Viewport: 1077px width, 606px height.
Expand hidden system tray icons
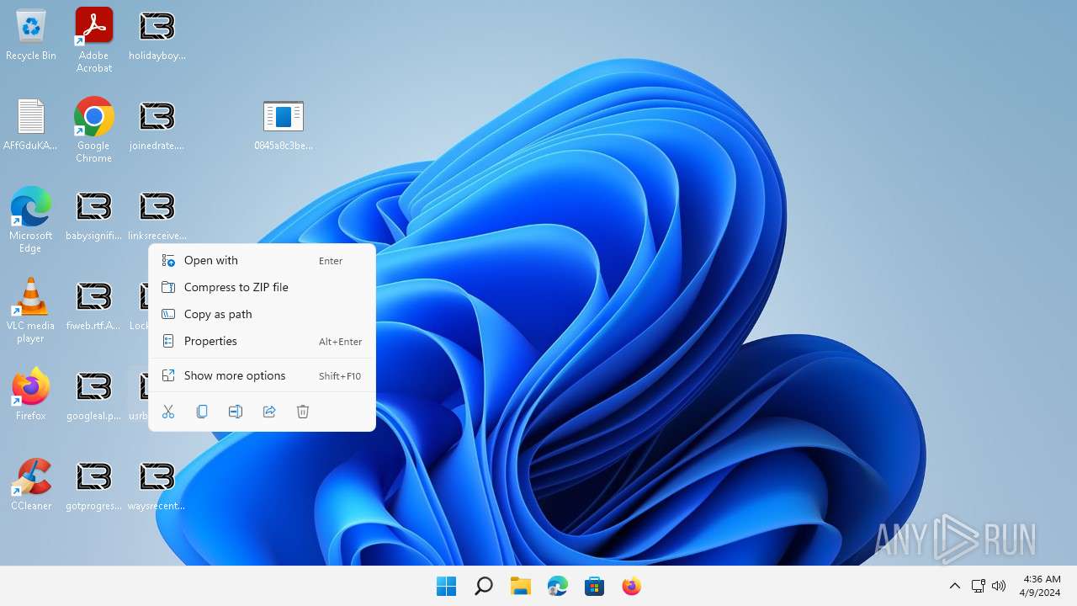point(954,586)
